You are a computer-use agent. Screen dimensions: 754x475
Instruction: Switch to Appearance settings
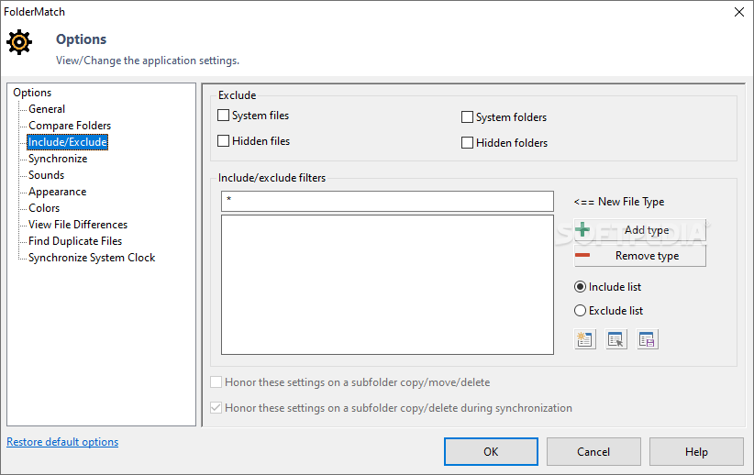click(57, 192)
